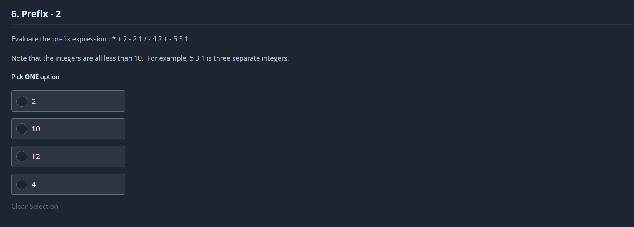The height and width of the screenshot is (227, 634).
Task: Select the radio button for answer 2
Action: [x=22, y=101]
